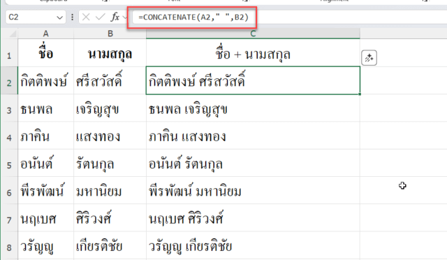Click cell ธนพล in column A
This screenshot has height=260, width=447.
click(x=46, y=108)
